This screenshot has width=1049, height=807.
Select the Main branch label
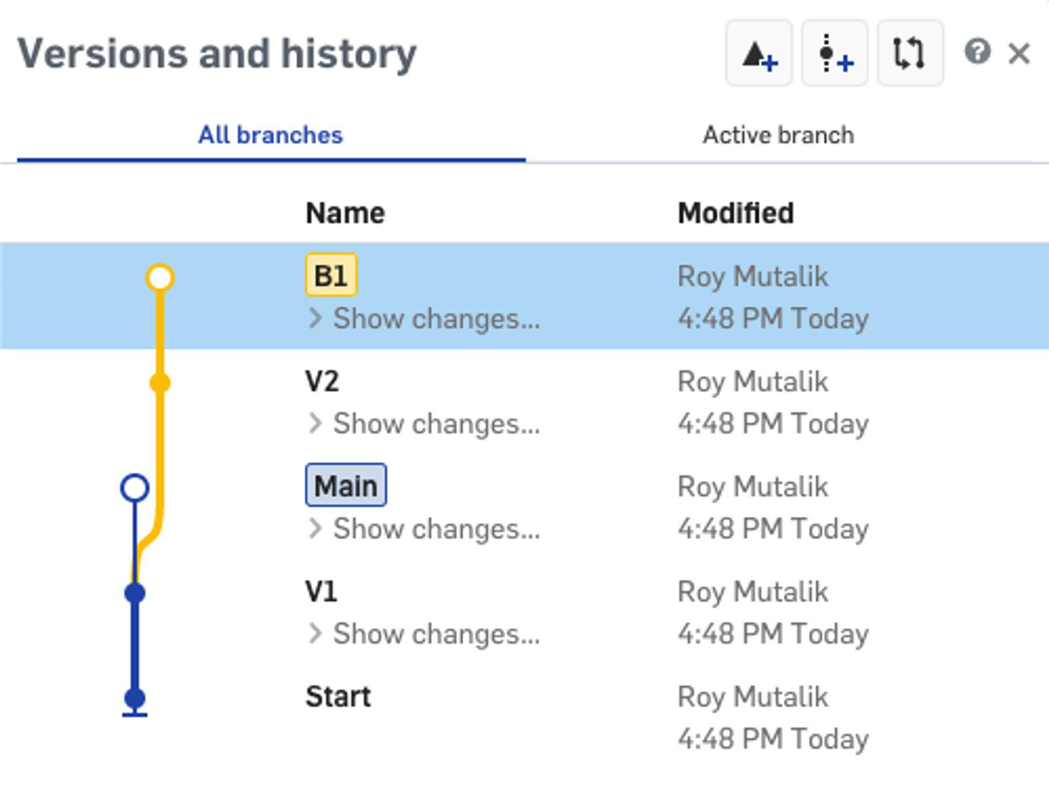point(346,486)
